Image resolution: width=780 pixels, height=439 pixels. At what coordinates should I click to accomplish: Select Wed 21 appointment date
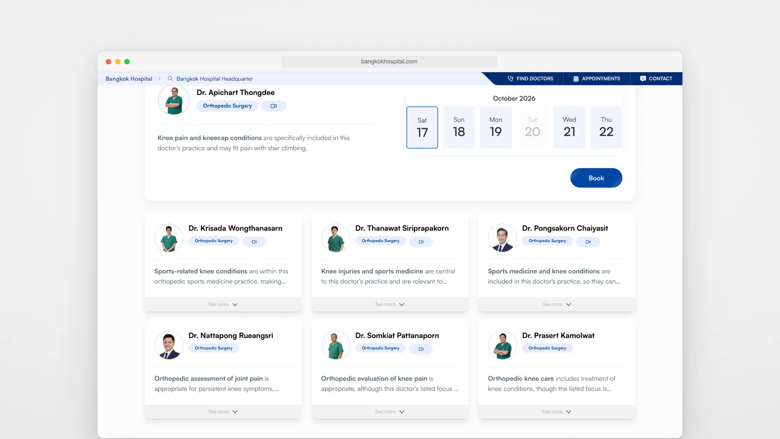[x=569, y=127]
